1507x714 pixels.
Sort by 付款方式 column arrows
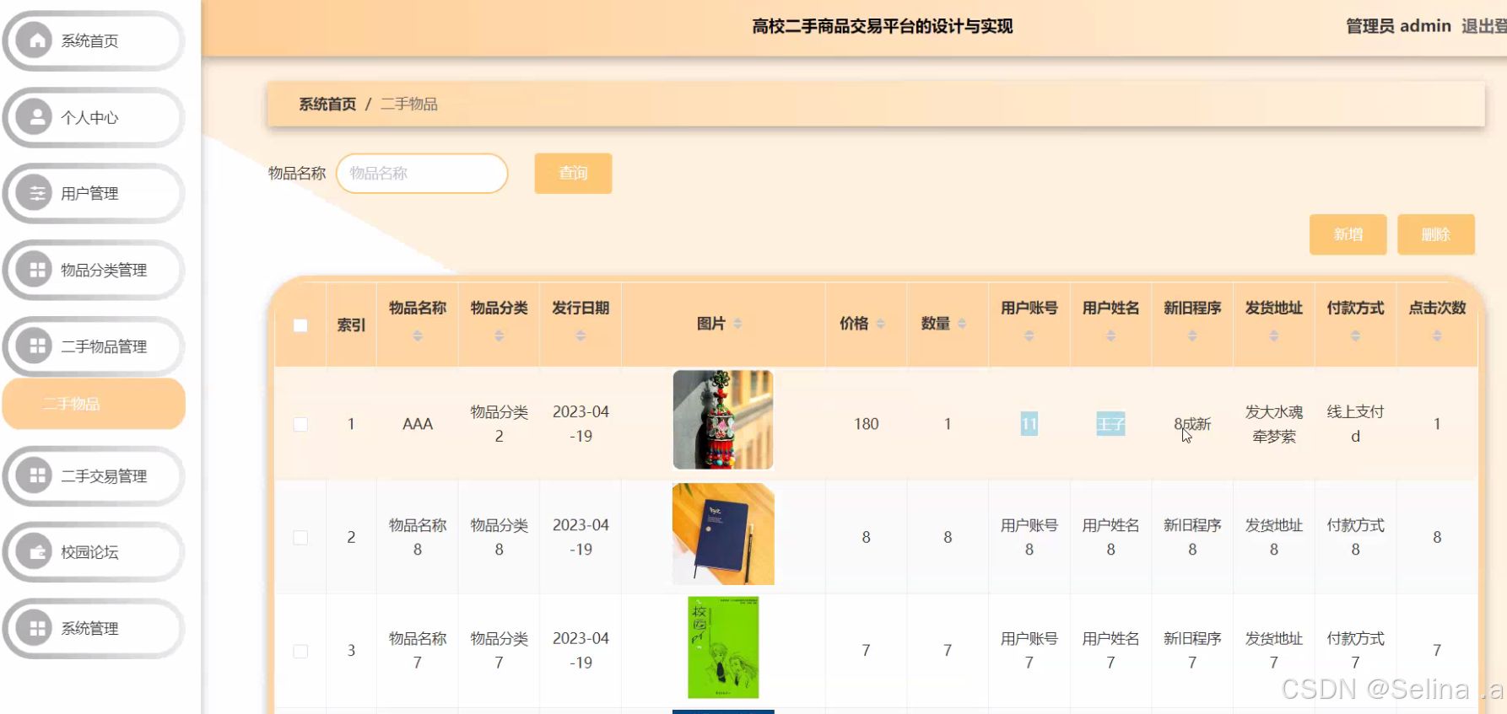pos(1356,336)
